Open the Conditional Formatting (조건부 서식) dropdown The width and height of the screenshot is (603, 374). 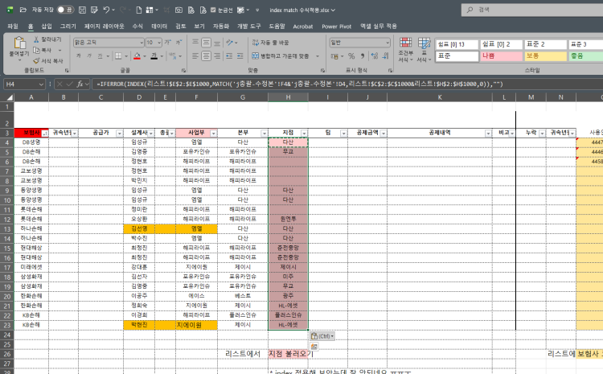click(405, 49)
